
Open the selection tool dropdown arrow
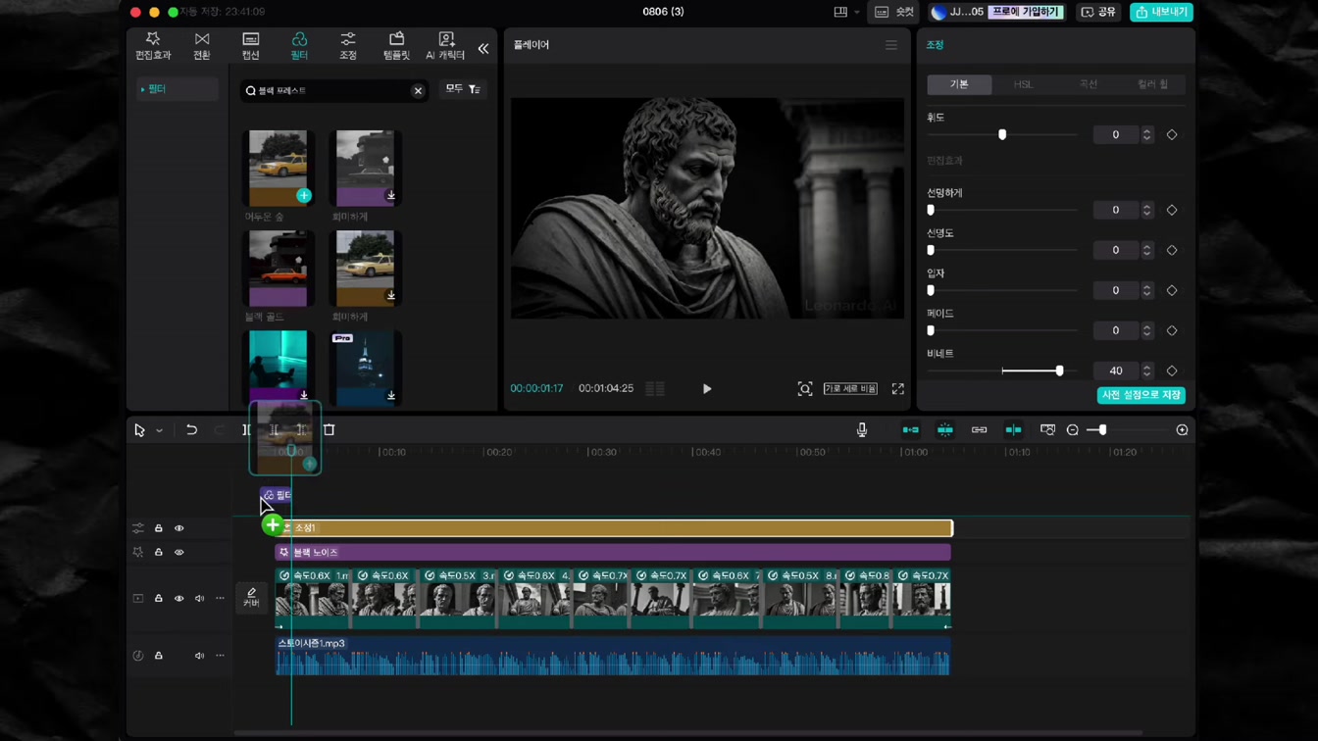[x=159, y=431]
